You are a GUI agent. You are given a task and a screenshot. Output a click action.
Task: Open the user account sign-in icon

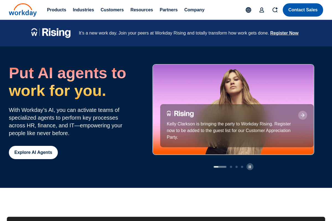pyautogui.click(x=262, y=10)
